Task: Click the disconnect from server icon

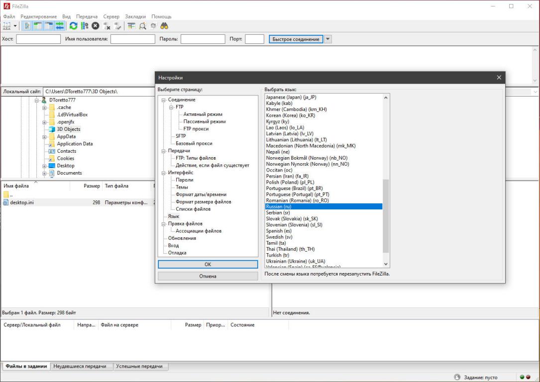Action: point(107,26)
